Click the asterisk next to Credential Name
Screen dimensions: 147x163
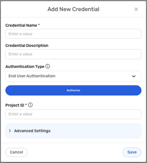point(39,25)
